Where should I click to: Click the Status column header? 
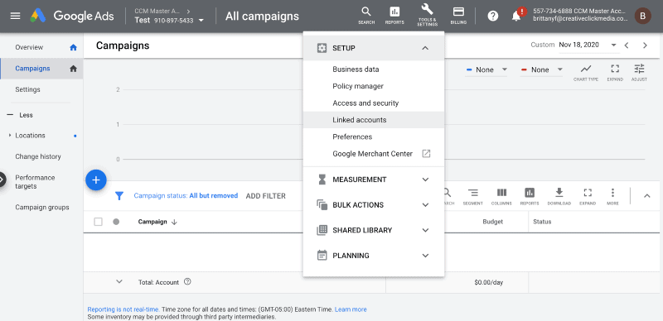pos(542,222)
